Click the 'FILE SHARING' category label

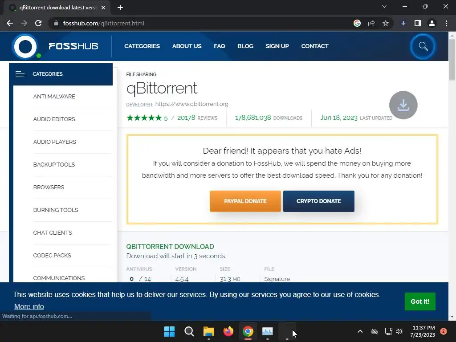(141, 74)
